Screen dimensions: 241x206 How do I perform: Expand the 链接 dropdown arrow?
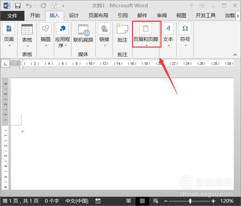tap(105, 45)
